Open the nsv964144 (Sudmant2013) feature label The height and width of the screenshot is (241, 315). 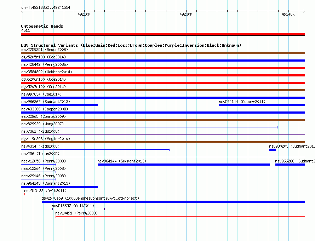pos(122,161)
